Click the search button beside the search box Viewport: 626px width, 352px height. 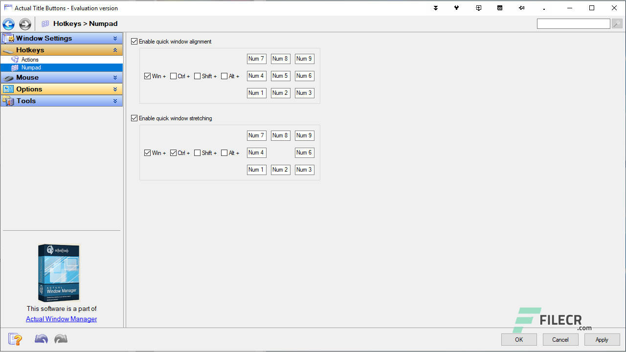pos(617,24)
